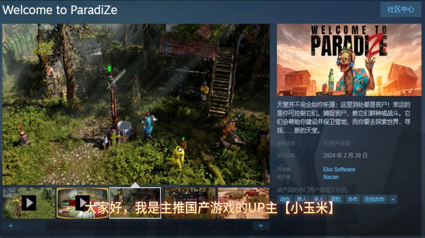425x238 pixels.
Task: Click the 无用户评测 review status text
Action: tap(336, 143)
